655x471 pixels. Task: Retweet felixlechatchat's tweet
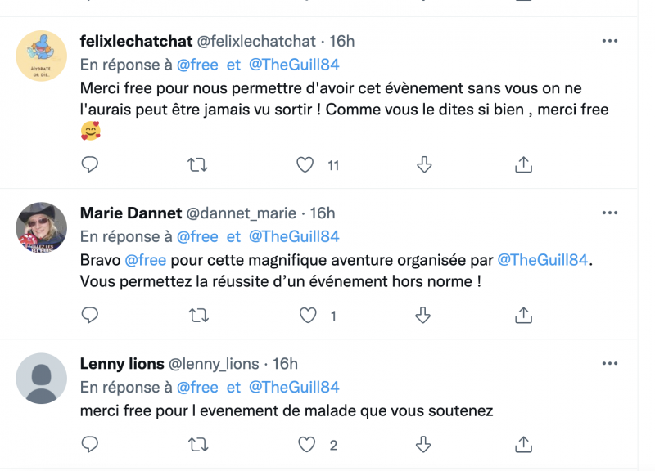pyautogui.click(x=197, y=164)
